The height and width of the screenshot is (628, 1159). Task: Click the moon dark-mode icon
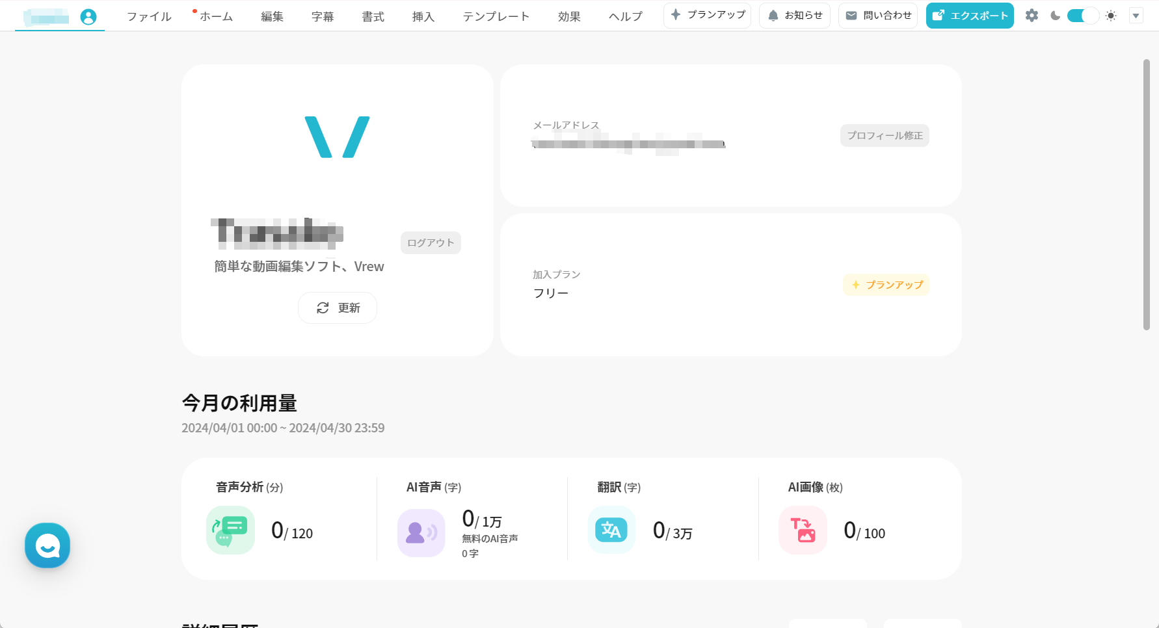click(x=1054, y=15)
